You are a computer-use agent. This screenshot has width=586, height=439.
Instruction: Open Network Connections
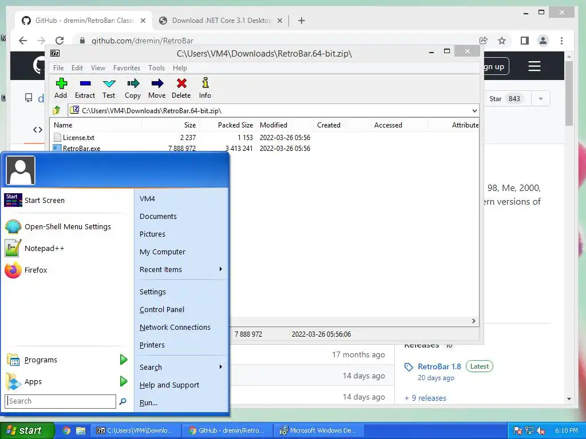[x=175, y=327]
